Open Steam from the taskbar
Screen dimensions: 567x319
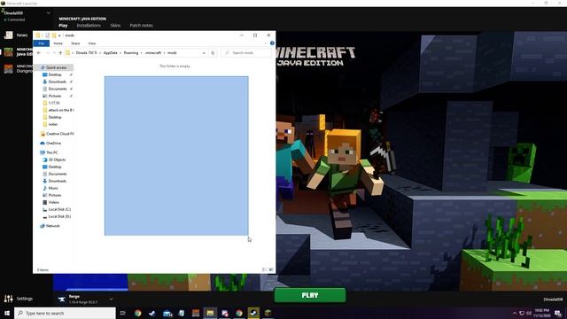tap(253, 313)
